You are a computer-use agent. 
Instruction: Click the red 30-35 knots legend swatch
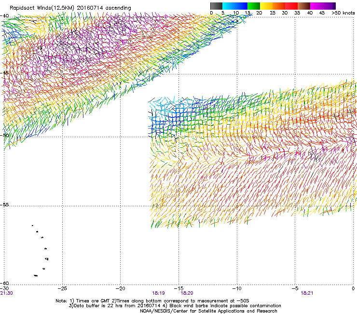[x=291, y=6]
